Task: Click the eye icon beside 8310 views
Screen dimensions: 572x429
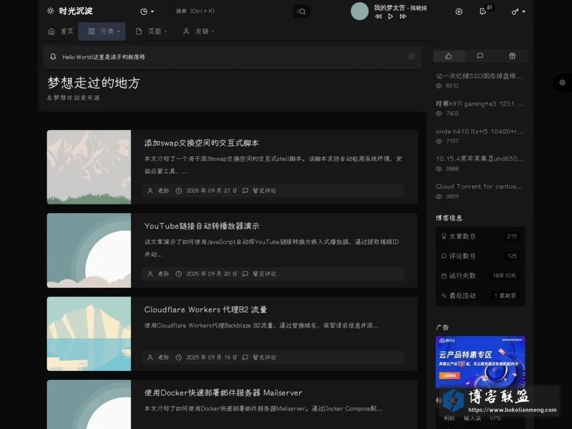Action: (439, 86)
